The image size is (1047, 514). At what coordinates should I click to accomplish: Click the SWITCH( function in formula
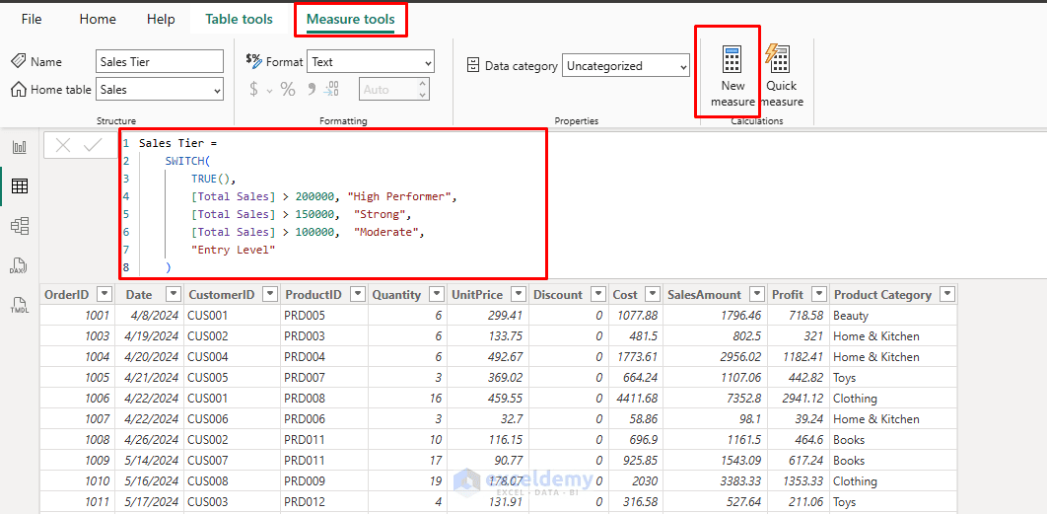coord(187,161)
